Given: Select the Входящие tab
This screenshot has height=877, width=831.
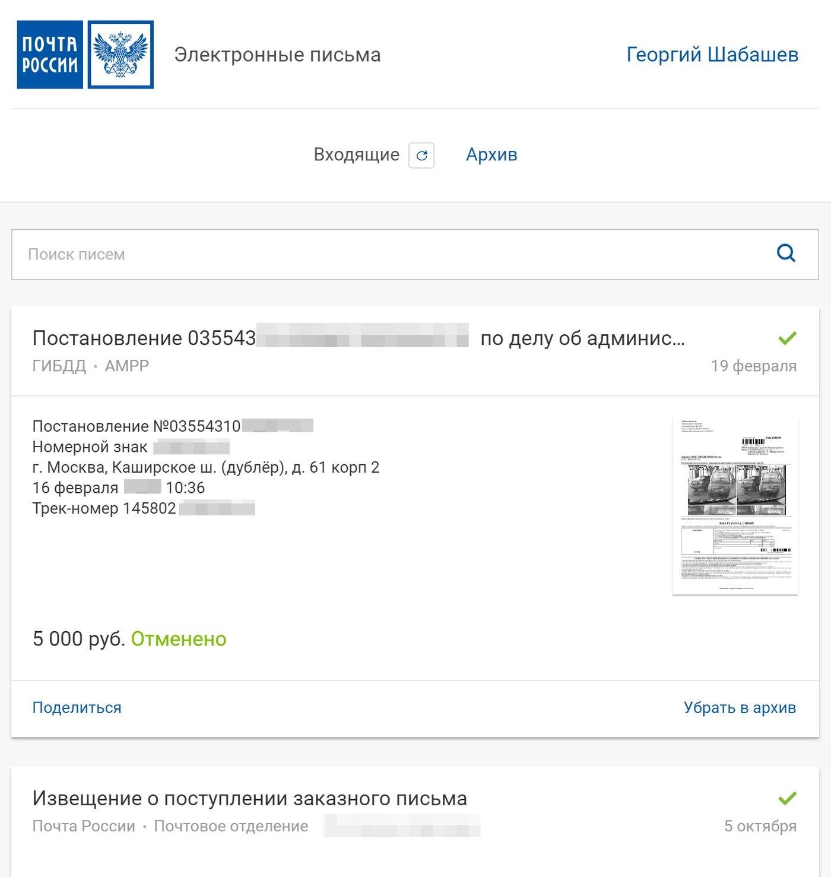Looking at the screenshot, I should tap(357, 155).
